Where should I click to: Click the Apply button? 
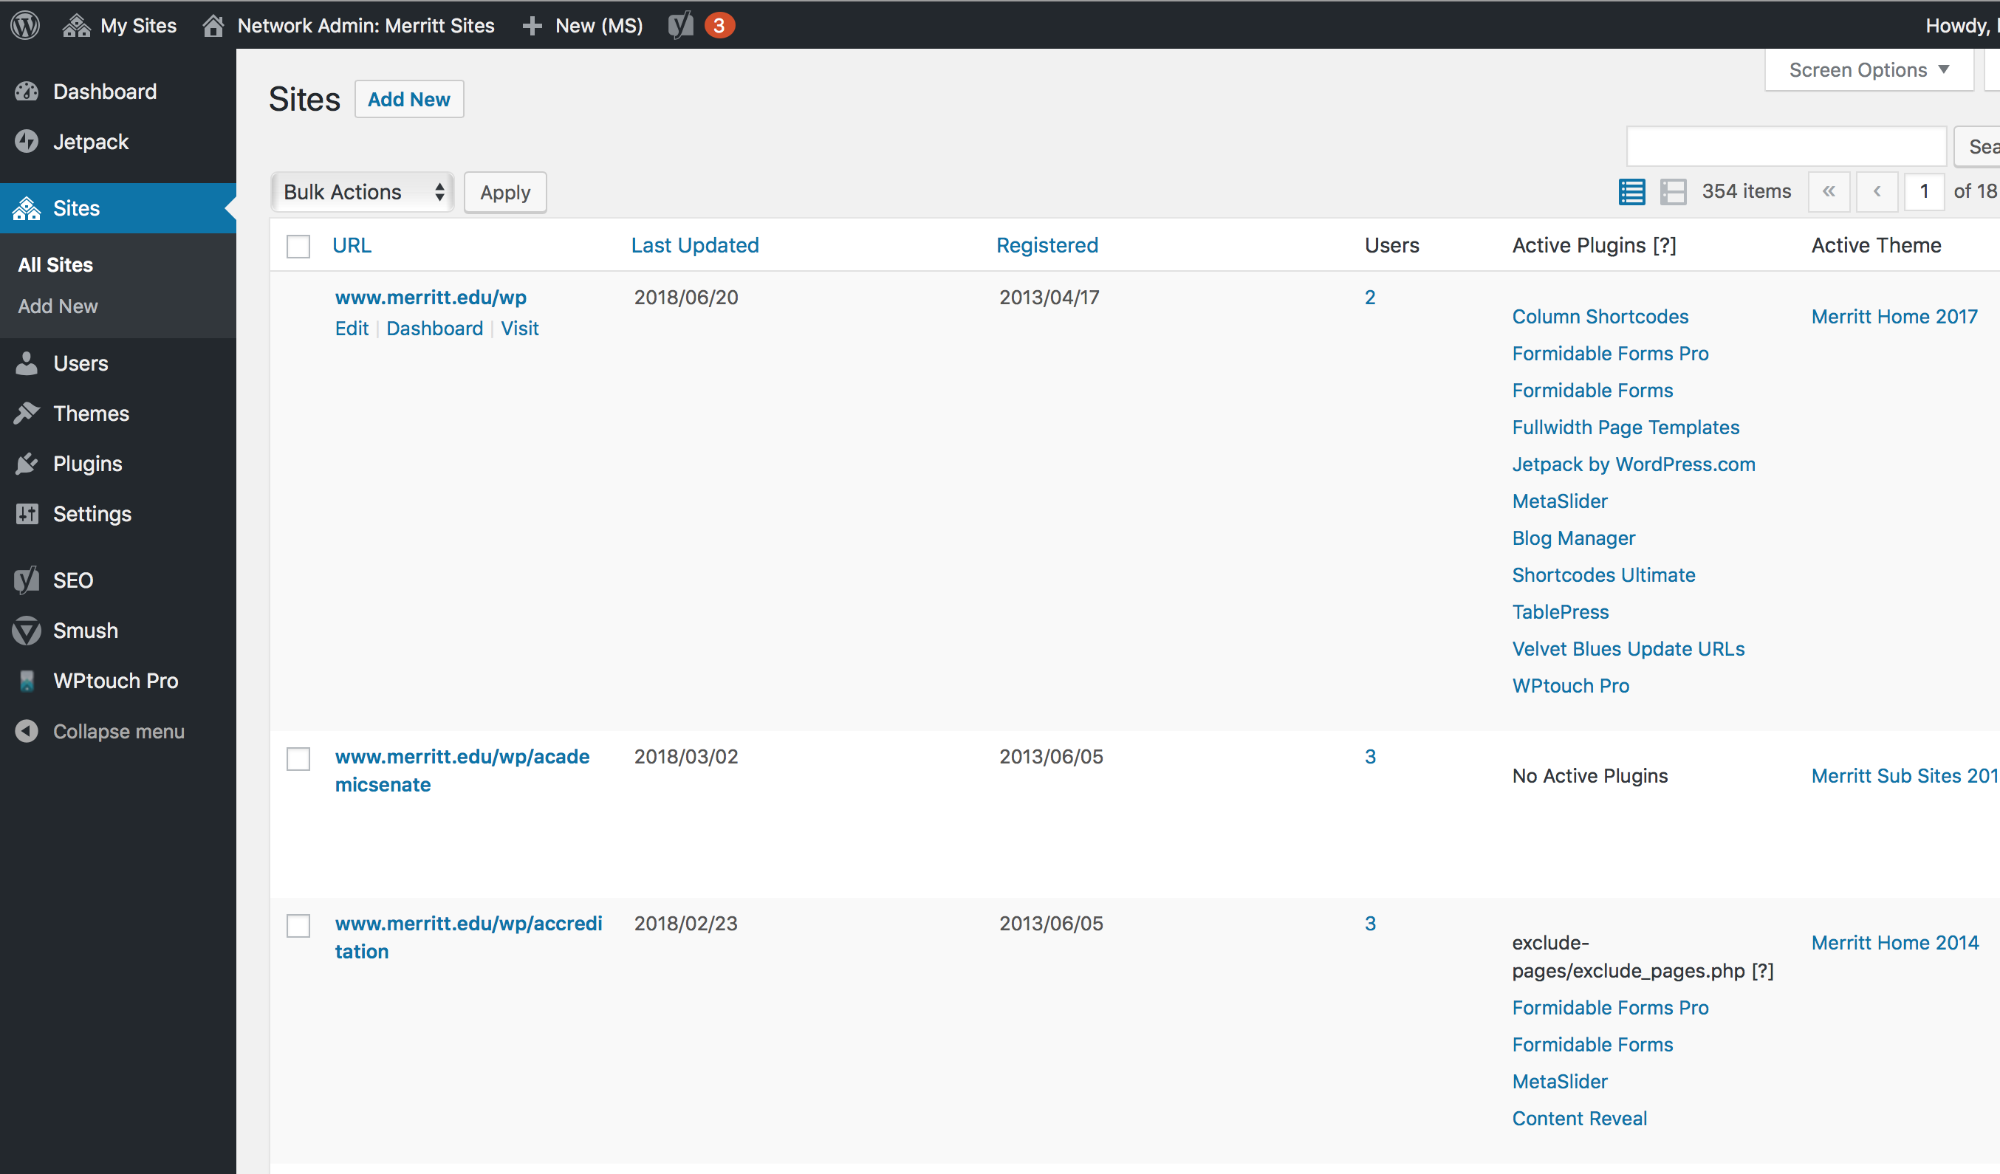(x=506, y=192)
